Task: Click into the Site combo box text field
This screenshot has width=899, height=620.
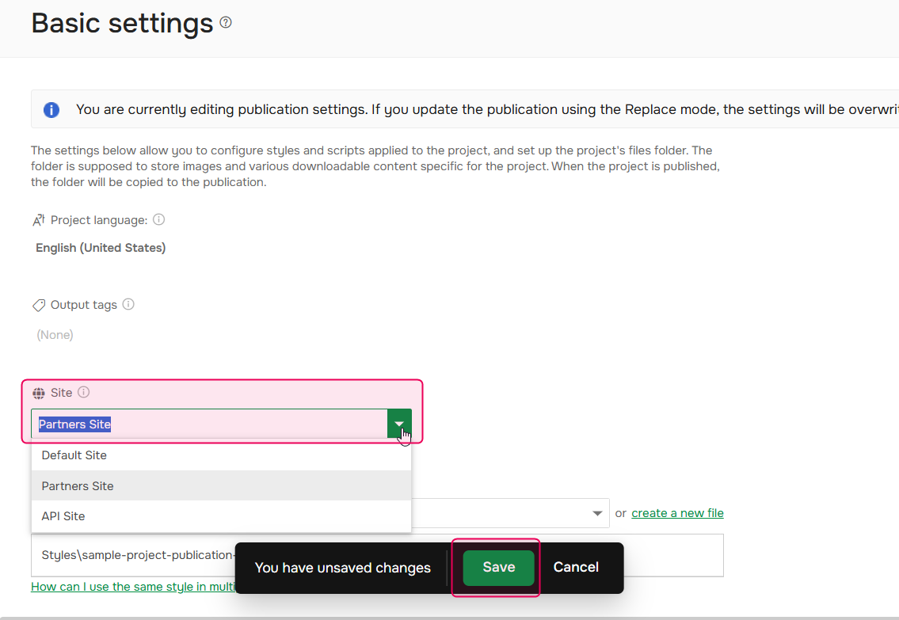Action: tap(209, 424)
